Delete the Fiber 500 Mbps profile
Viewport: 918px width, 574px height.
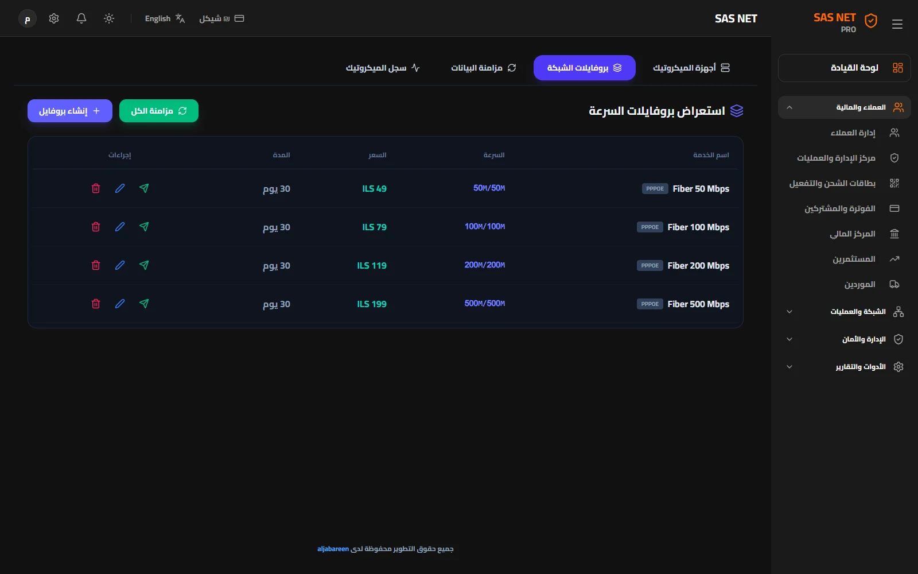point(96,304)
